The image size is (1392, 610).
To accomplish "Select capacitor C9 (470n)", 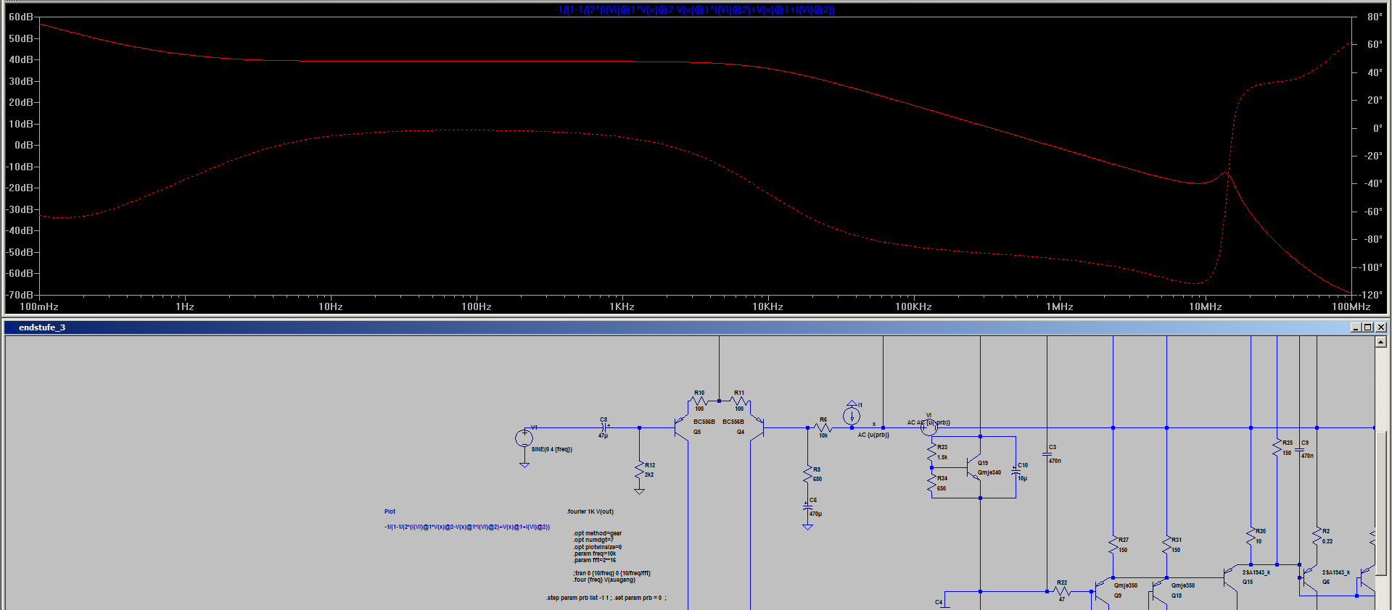I will coord(1300,451).
